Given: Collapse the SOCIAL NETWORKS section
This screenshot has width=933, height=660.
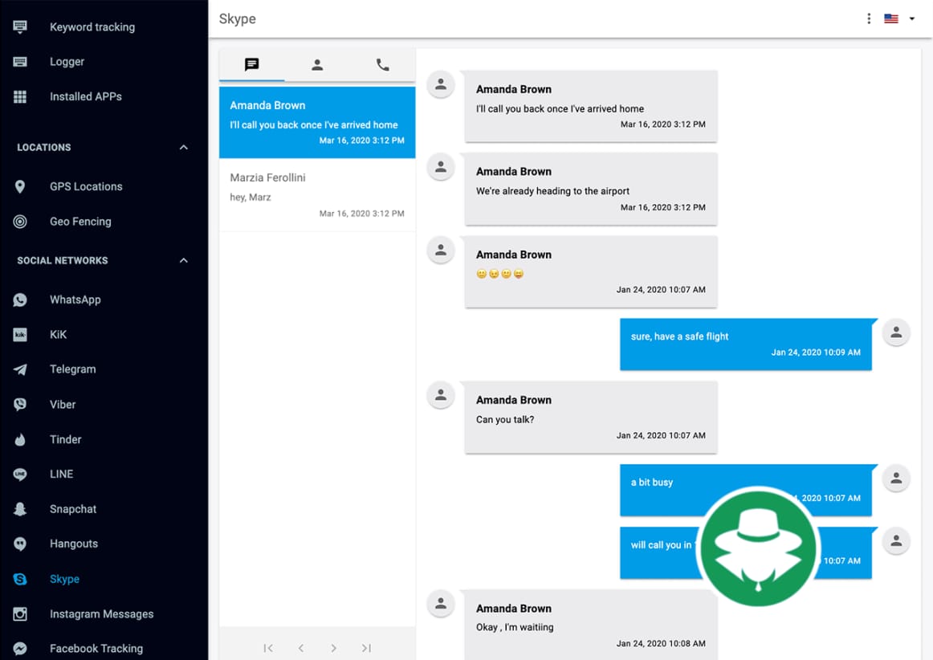Looking at the screenshot, I should (183, 260).
